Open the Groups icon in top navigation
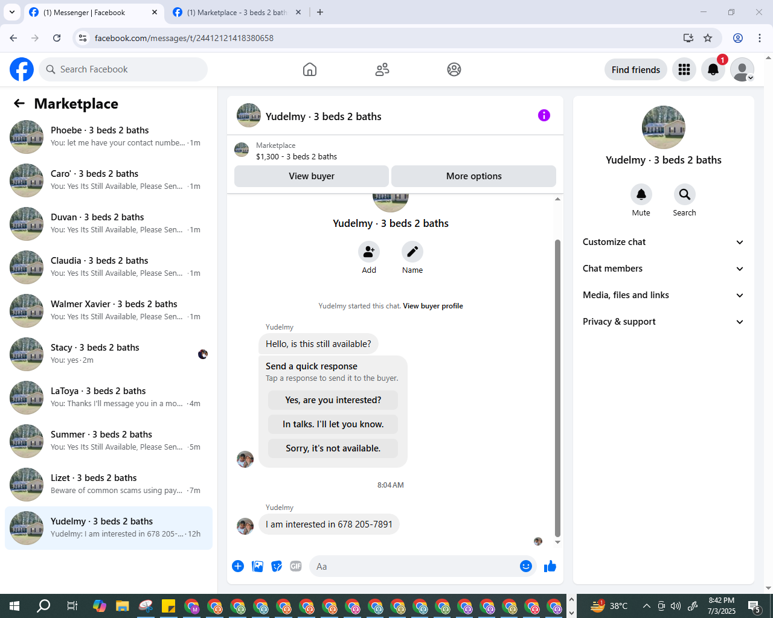Screen dimensions: 773x618 [454, 69]
